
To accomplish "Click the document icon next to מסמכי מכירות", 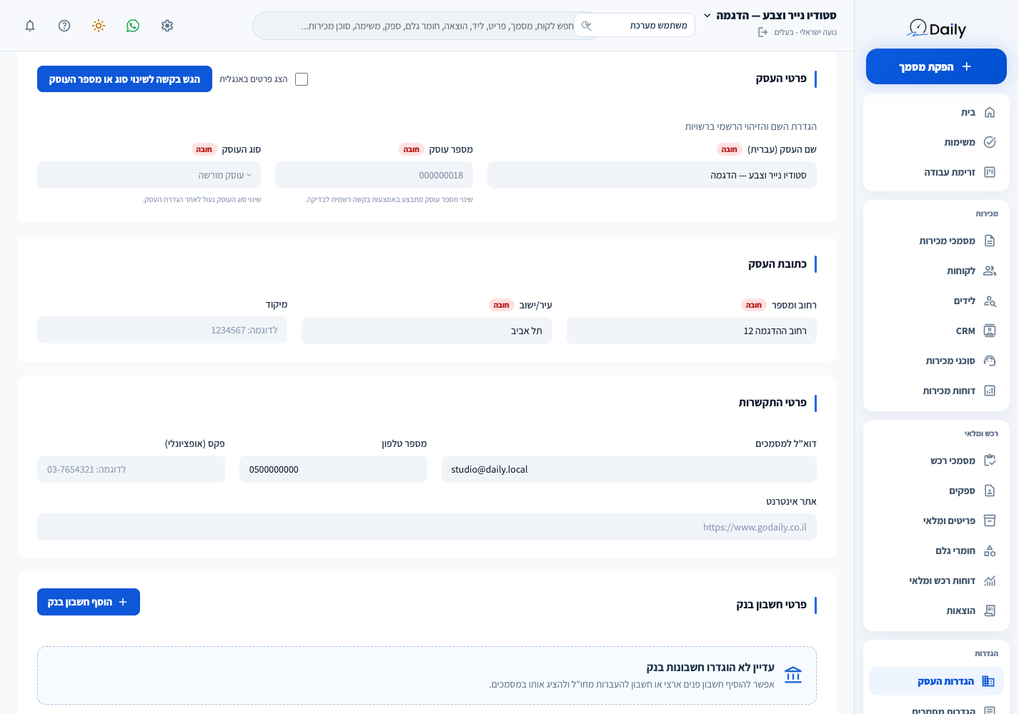I will pyautogui.click(x=990, y=241).
